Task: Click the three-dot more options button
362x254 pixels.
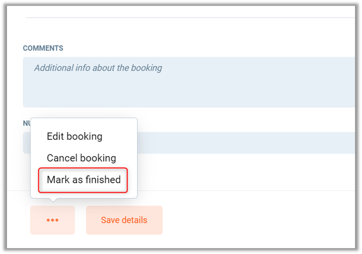Action: coord(52,220)
